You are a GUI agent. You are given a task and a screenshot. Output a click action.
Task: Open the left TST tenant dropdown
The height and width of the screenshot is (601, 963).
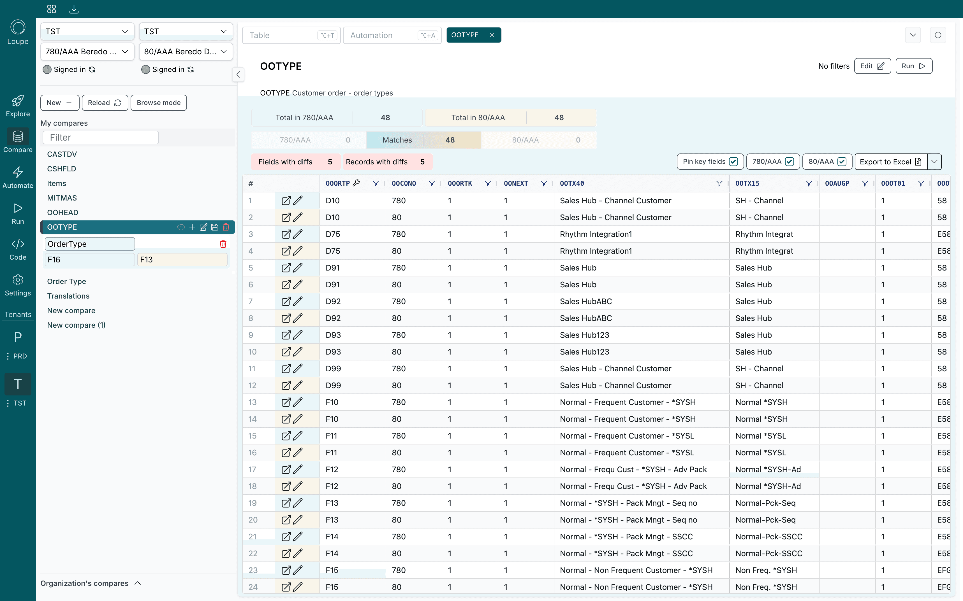(x=87, y=31)
